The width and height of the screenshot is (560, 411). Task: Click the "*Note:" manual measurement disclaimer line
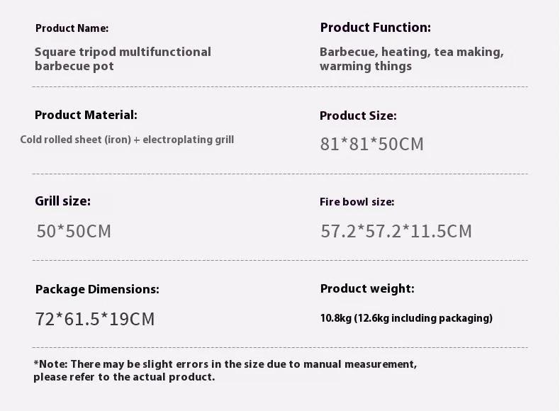(225, 364)
